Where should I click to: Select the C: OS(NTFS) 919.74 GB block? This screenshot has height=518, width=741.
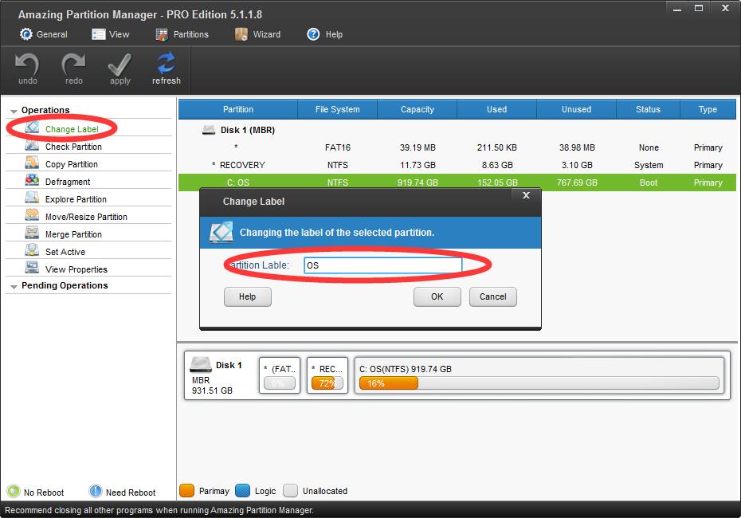pyautogui.click(x=539, y=375)
